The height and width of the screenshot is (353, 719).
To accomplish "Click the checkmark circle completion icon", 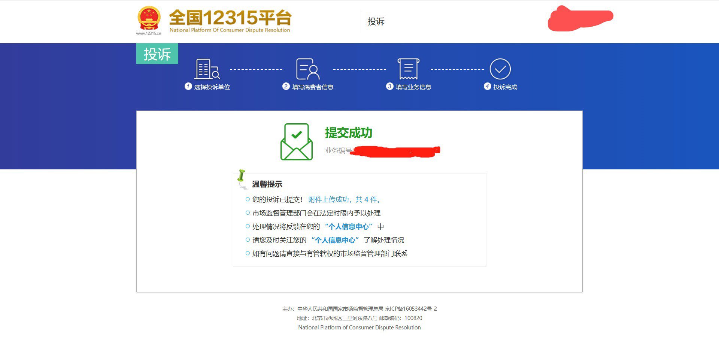I will tap(500, 69).
